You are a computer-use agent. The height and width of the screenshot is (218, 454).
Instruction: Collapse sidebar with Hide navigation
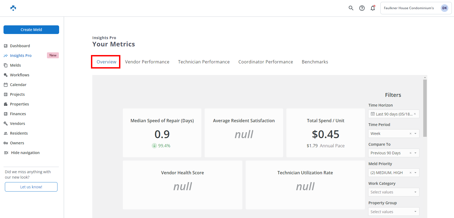point(22,153)
